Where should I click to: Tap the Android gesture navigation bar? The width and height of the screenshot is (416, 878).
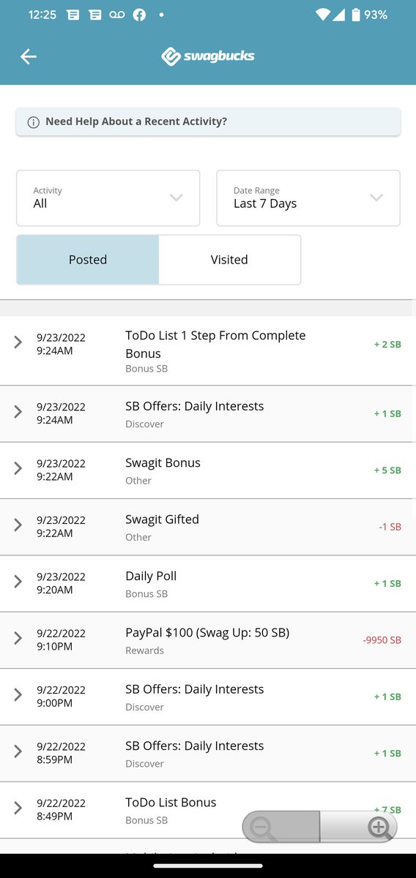tap(208, 866)
